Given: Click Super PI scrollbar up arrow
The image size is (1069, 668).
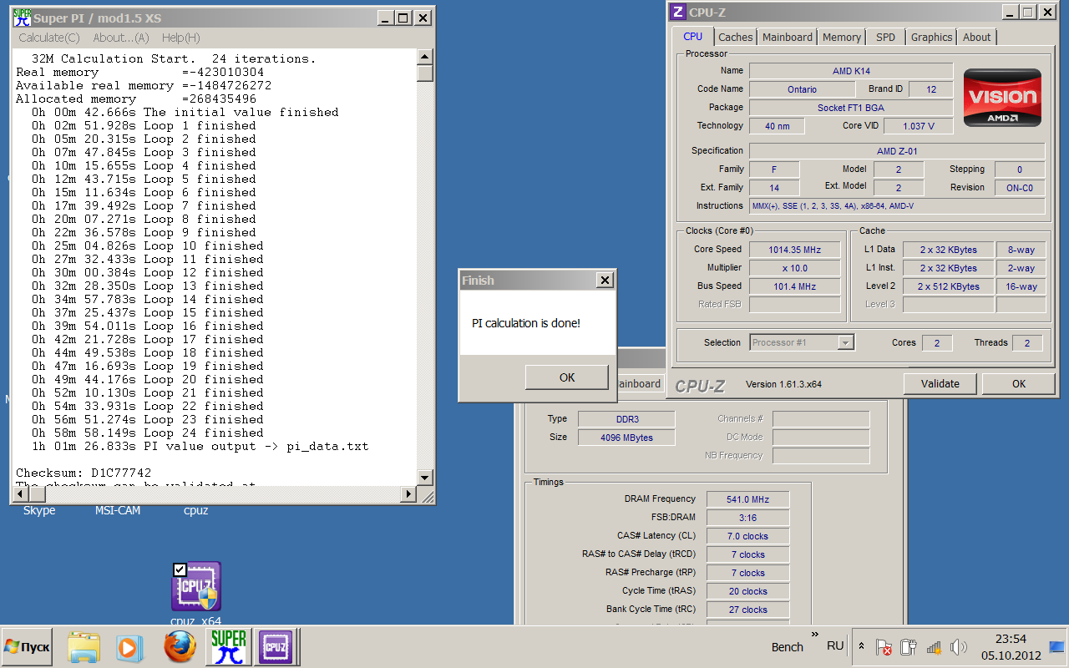Looking at the screenshot, I should point(425,57).
